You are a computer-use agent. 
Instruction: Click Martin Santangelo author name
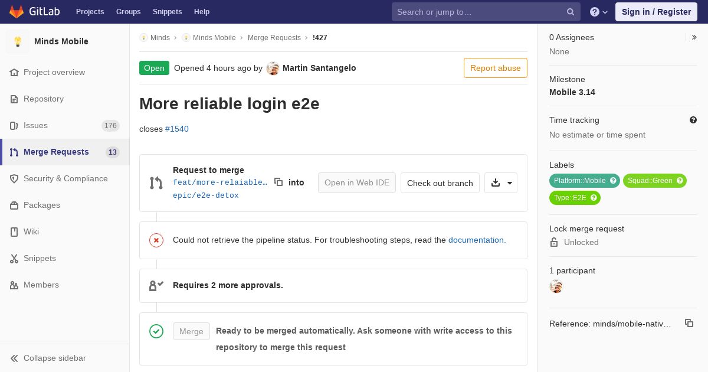(x=319, y=68)
